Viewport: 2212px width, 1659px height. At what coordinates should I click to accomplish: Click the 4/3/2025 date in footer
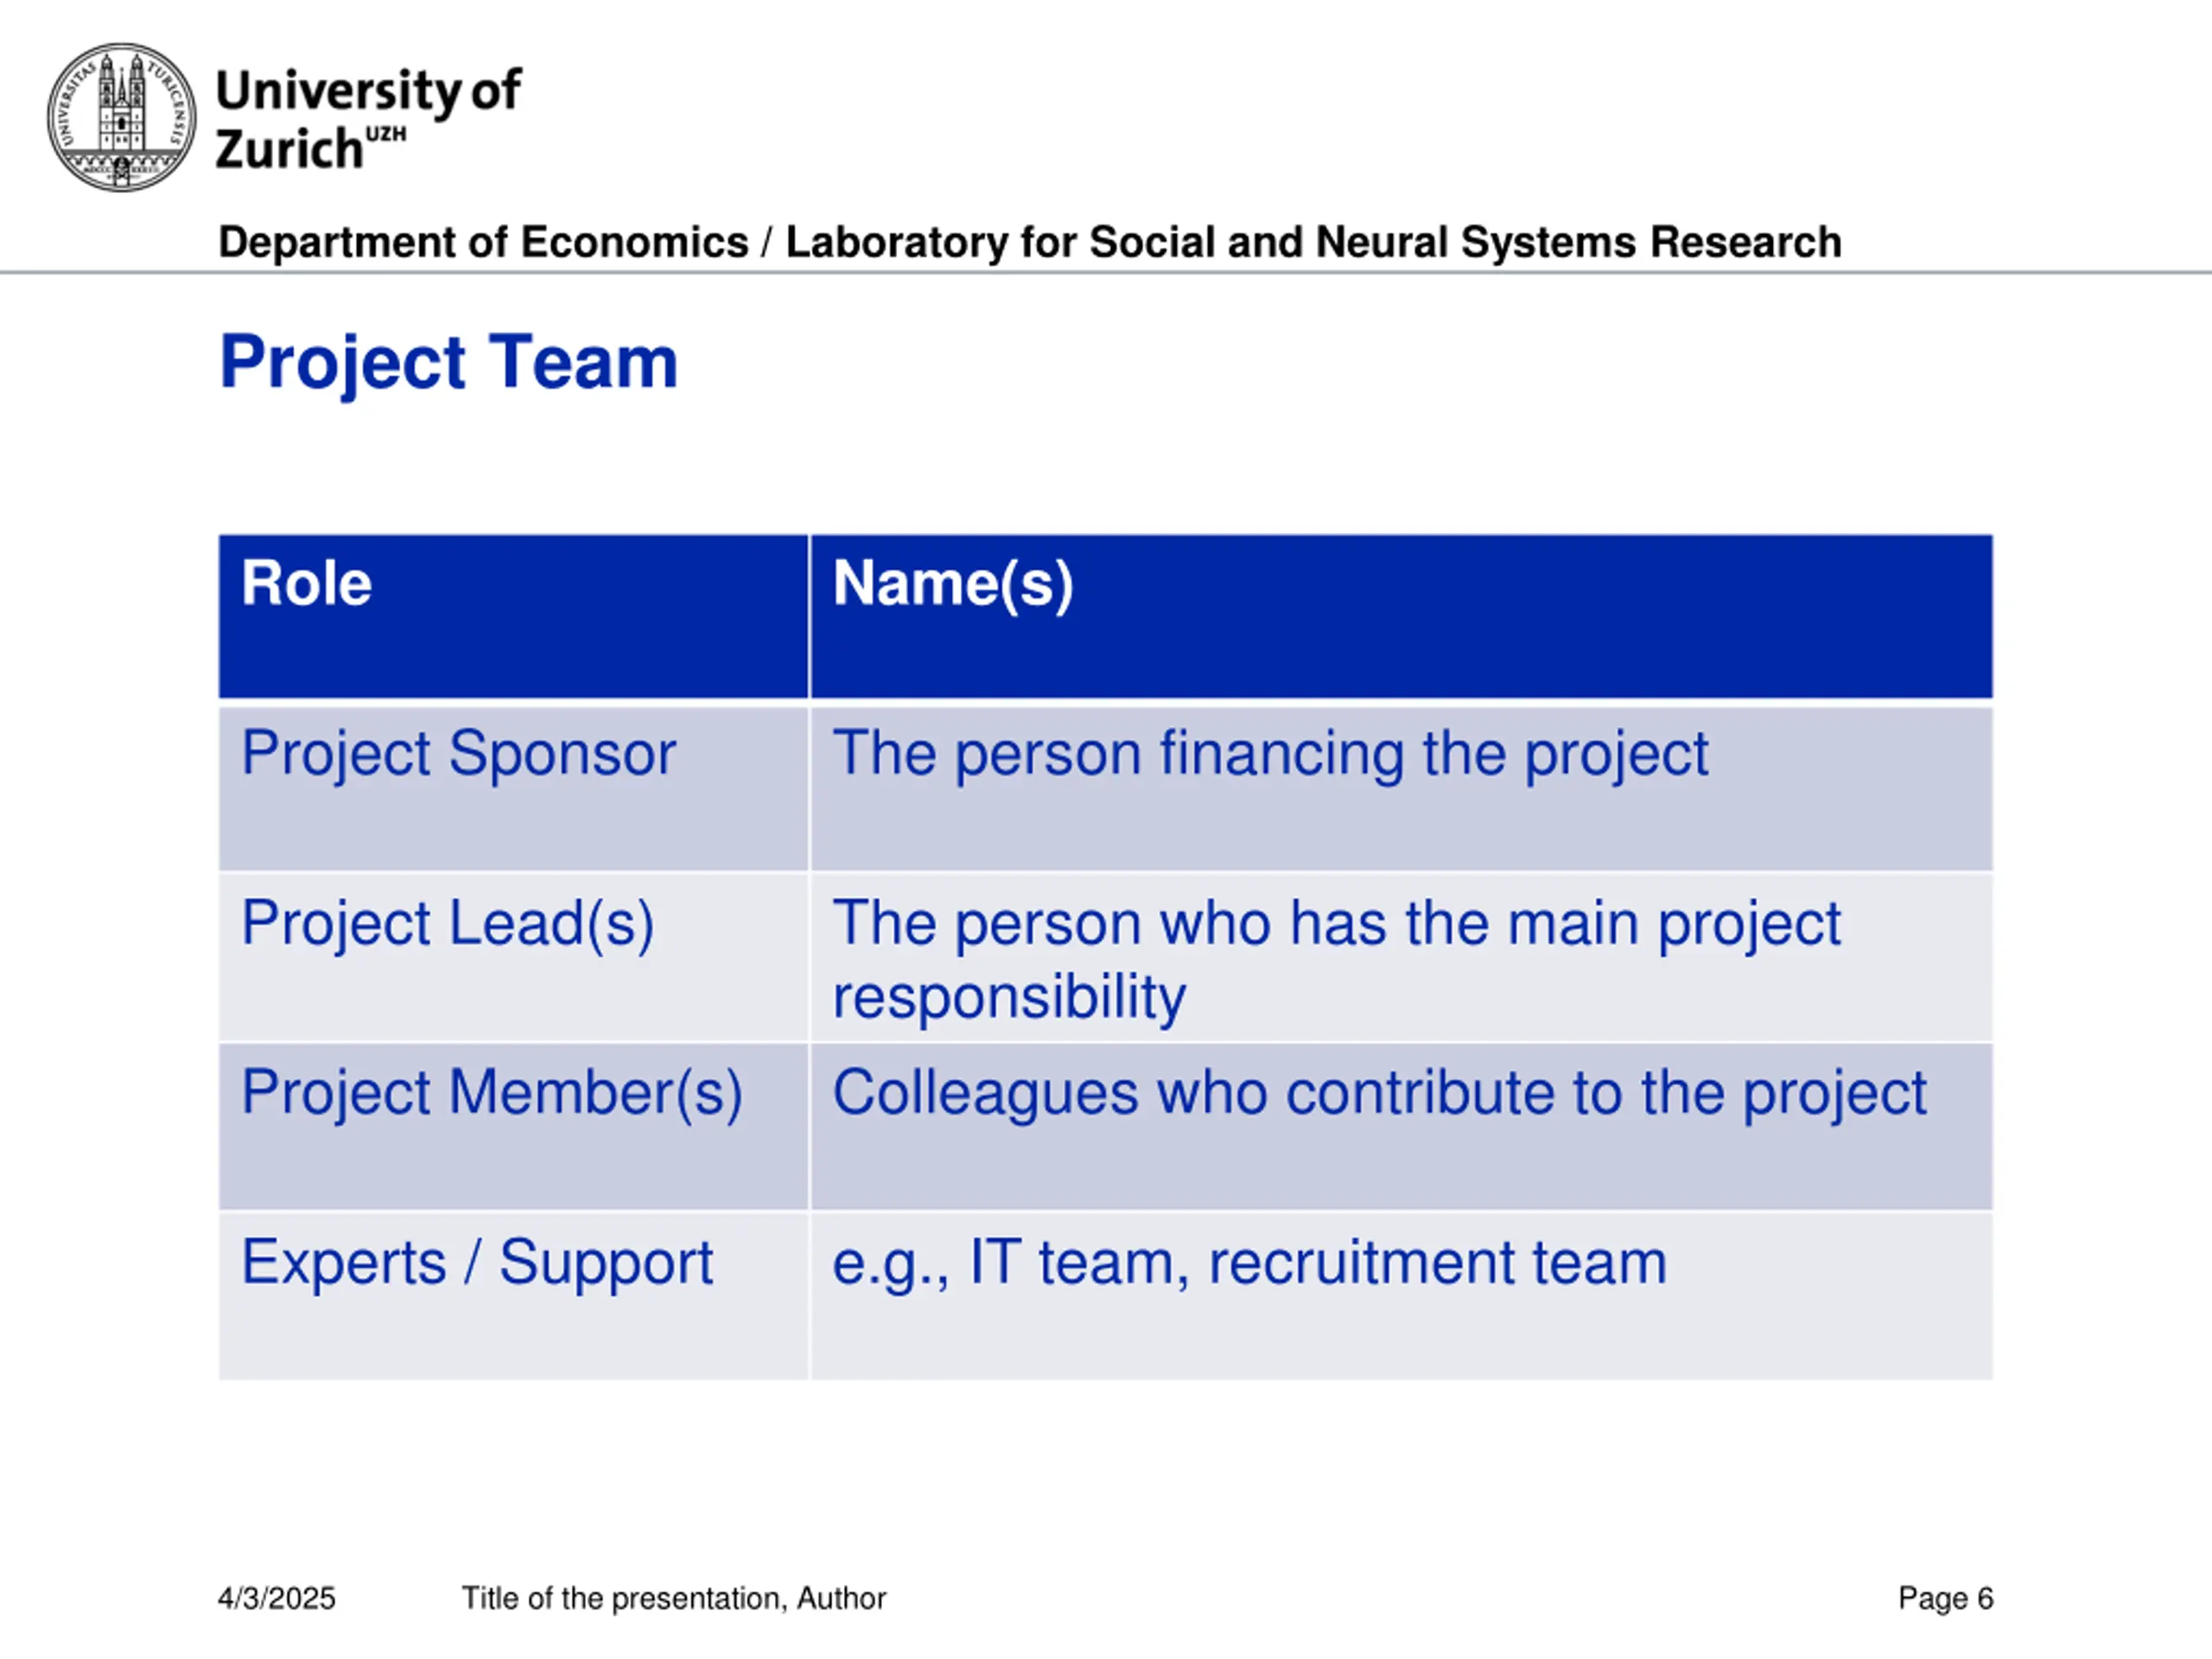pyautogui.click(x=277, y=1598)
